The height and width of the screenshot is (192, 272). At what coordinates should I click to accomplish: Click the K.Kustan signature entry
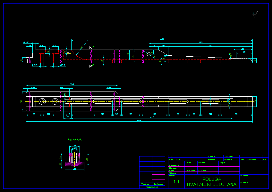202,170
